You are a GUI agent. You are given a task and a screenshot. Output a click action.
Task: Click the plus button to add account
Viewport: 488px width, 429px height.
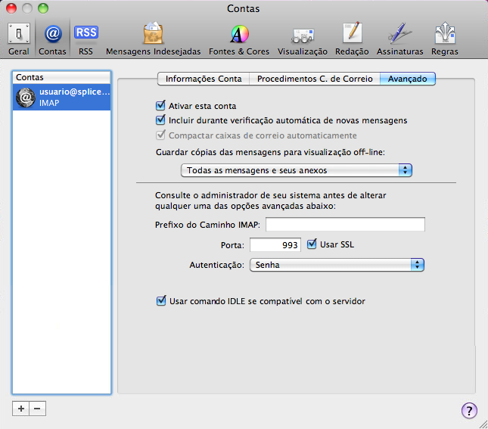(x=21, y=408)
